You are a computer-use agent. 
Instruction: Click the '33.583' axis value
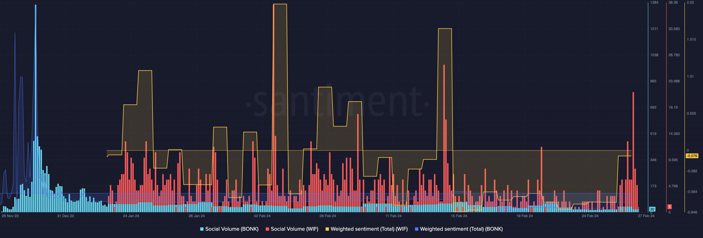pyautogui.click(x=674, y=29)
